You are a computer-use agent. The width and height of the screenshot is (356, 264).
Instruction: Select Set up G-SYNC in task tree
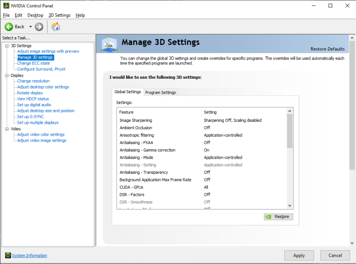pos(30,117)
